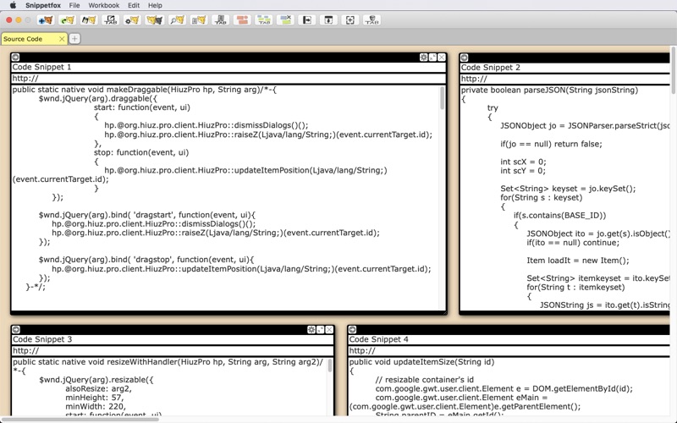Click the green blocks TAB toolbar icon
The image size is (677, 423).
[263, 19]
